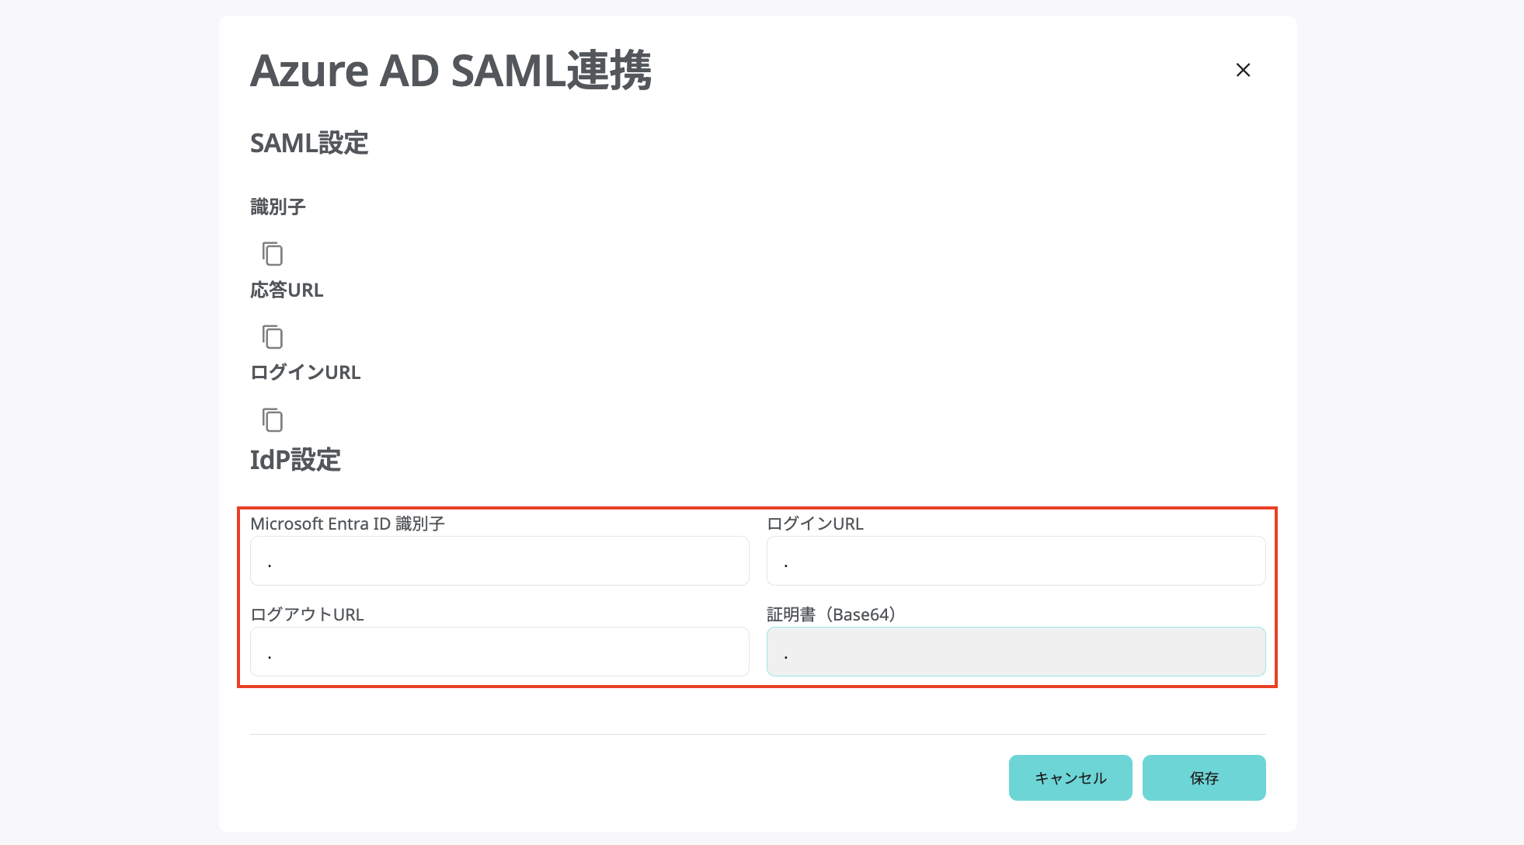1524x845 pixels.
Task: Close the Azure AD SAML連携 dialog
Action: [1243, 70]
